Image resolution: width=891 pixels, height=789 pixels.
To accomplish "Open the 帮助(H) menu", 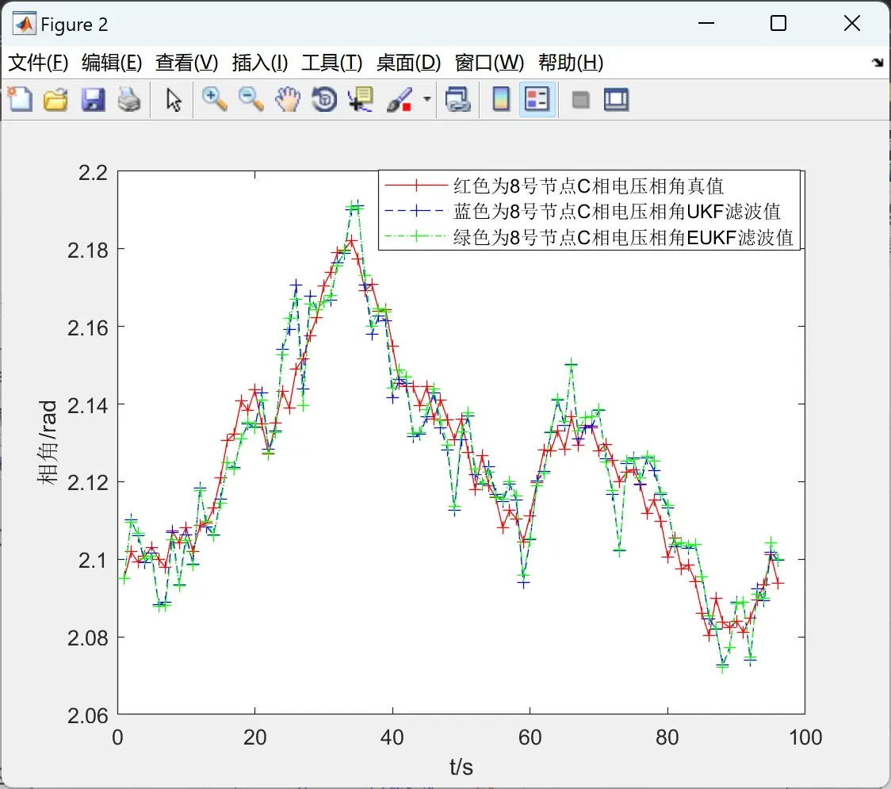I will [571, 63].
